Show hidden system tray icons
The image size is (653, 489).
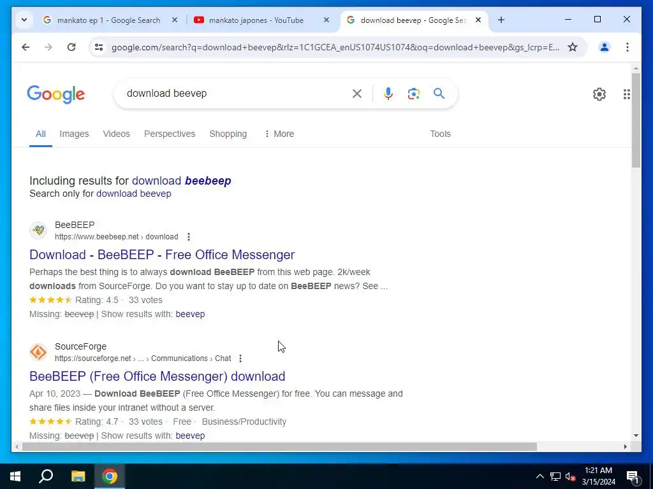coord(539,476)
